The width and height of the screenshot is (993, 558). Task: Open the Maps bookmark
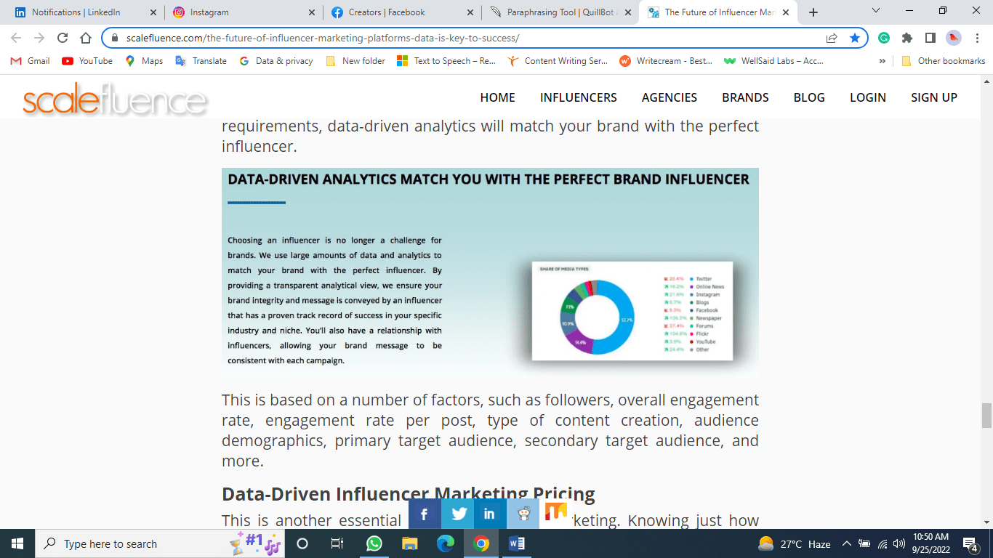(x=144, y=61)
